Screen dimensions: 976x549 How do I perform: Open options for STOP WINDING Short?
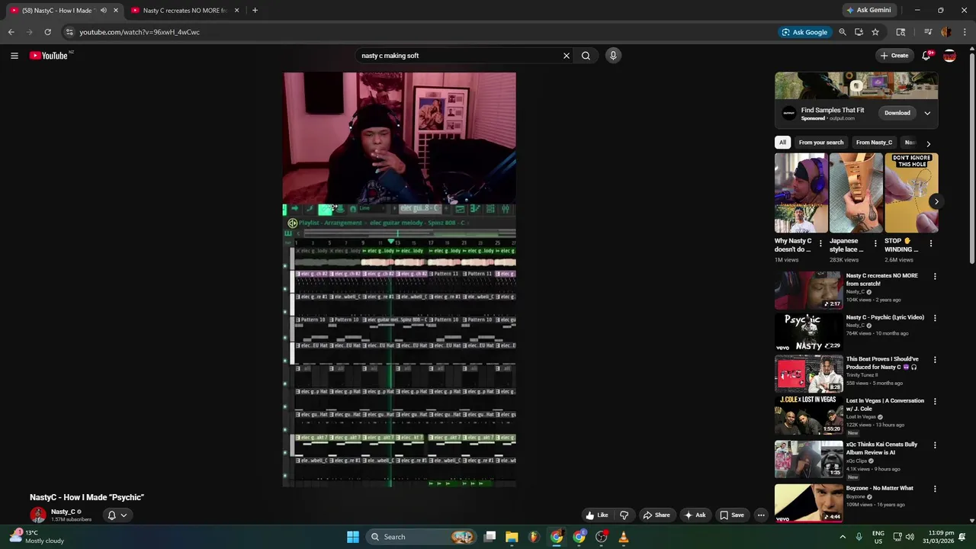point(931,243)
